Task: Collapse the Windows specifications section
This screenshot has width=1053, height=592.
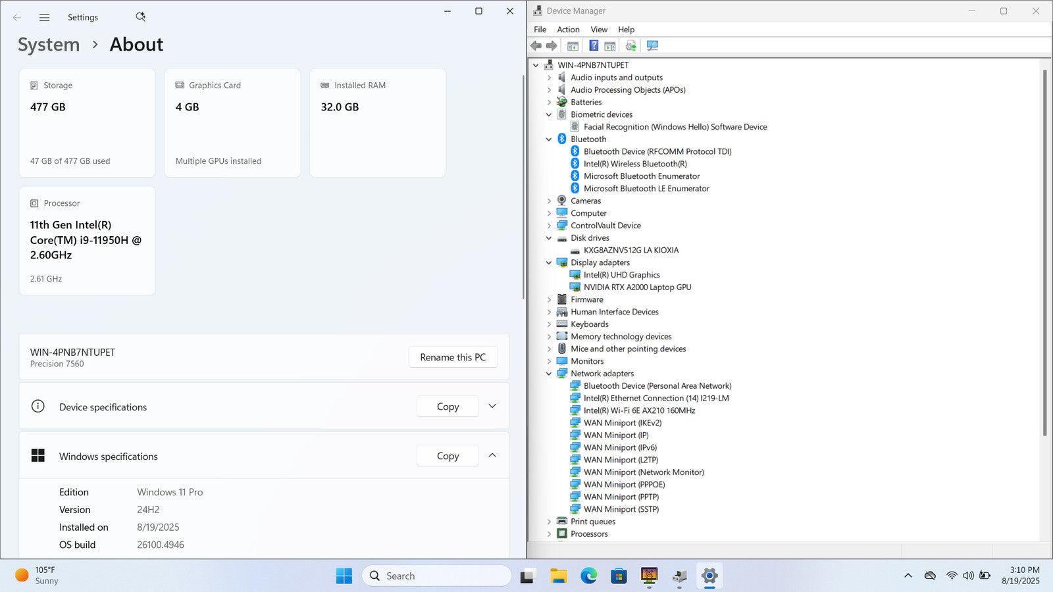Action: click(x=492, y=456)
